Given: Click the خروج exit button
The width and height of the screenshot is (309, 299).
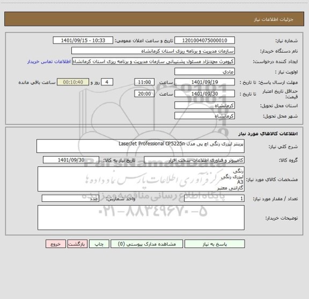Looking at the screenshot, I should point(56,244).
